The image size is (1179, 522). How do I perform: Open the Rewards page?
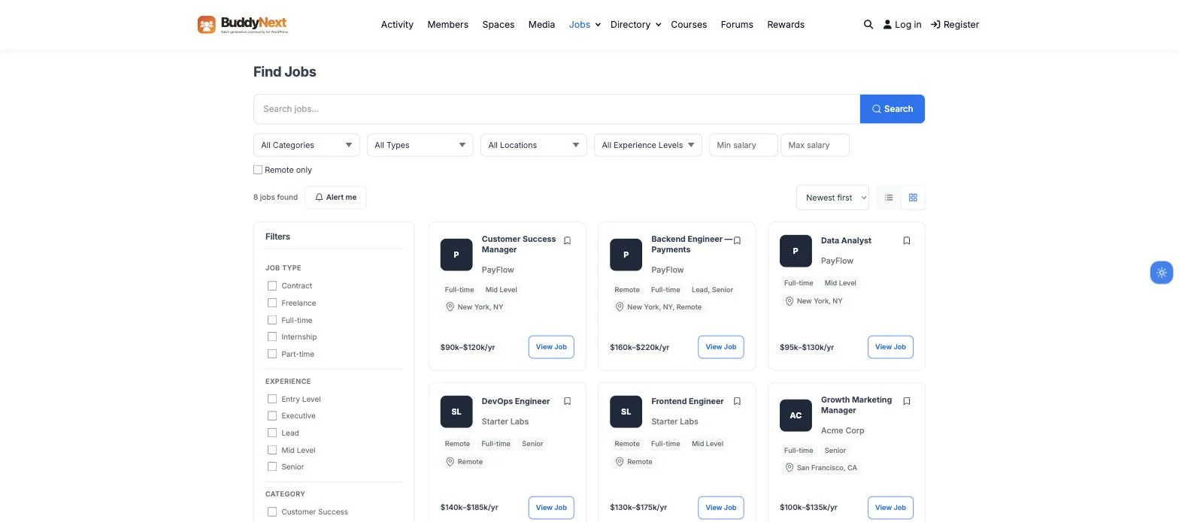(x=786, y=25)
